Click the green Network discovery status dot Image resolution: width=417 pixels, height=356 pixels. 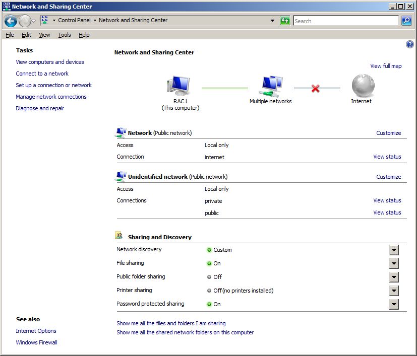[x=209, y=250]
